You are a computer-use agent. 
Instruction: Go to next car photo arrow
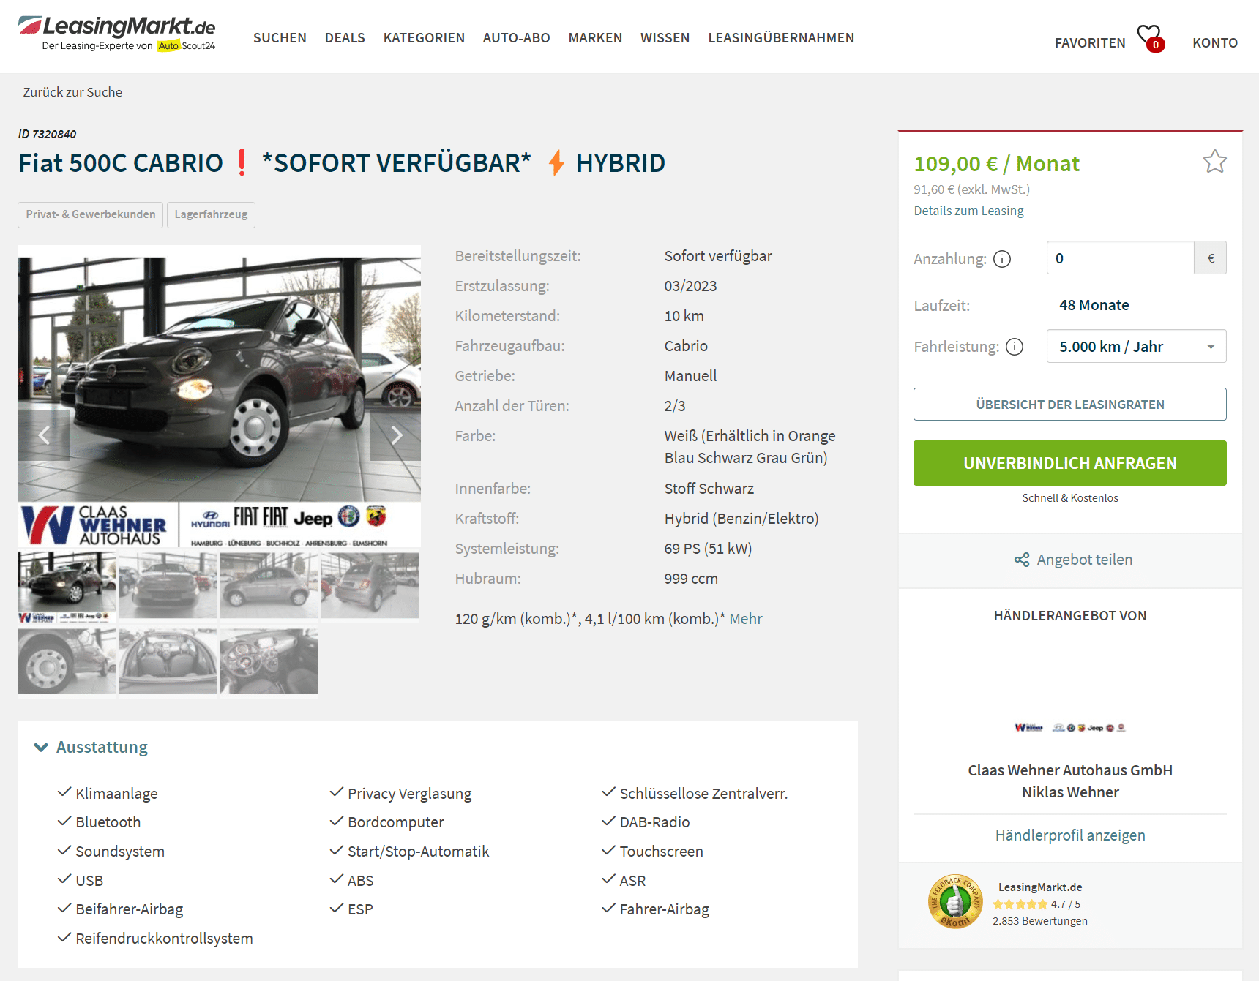pyautogui.click(x=395, y=435)
